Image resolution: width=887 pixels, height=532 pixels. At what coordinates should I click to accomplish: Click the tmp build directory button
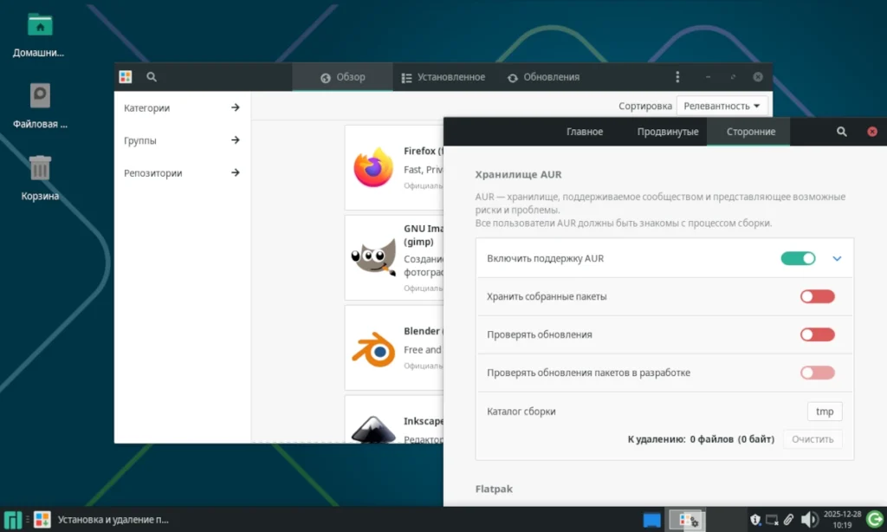point(825,412)
